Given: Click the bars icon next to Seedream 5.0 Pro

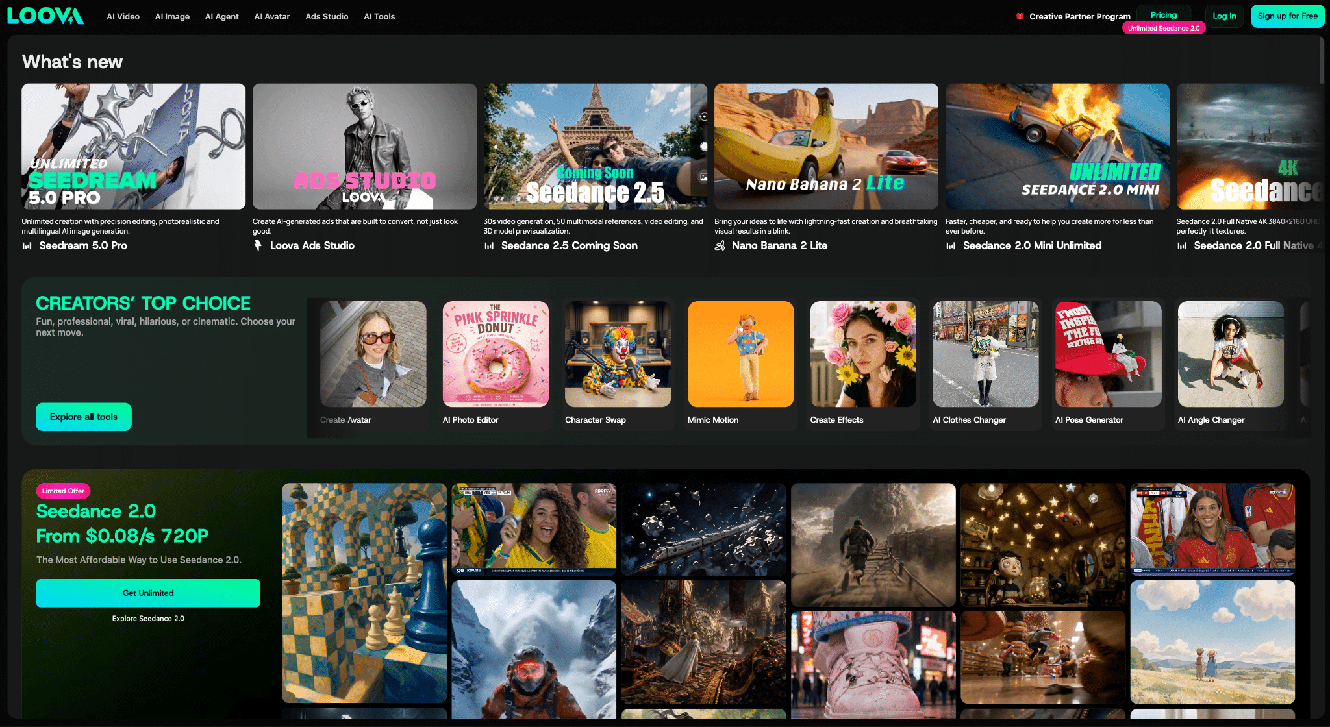Looking at the screenshot, I should pyautogui.click(x=27, y=246).
